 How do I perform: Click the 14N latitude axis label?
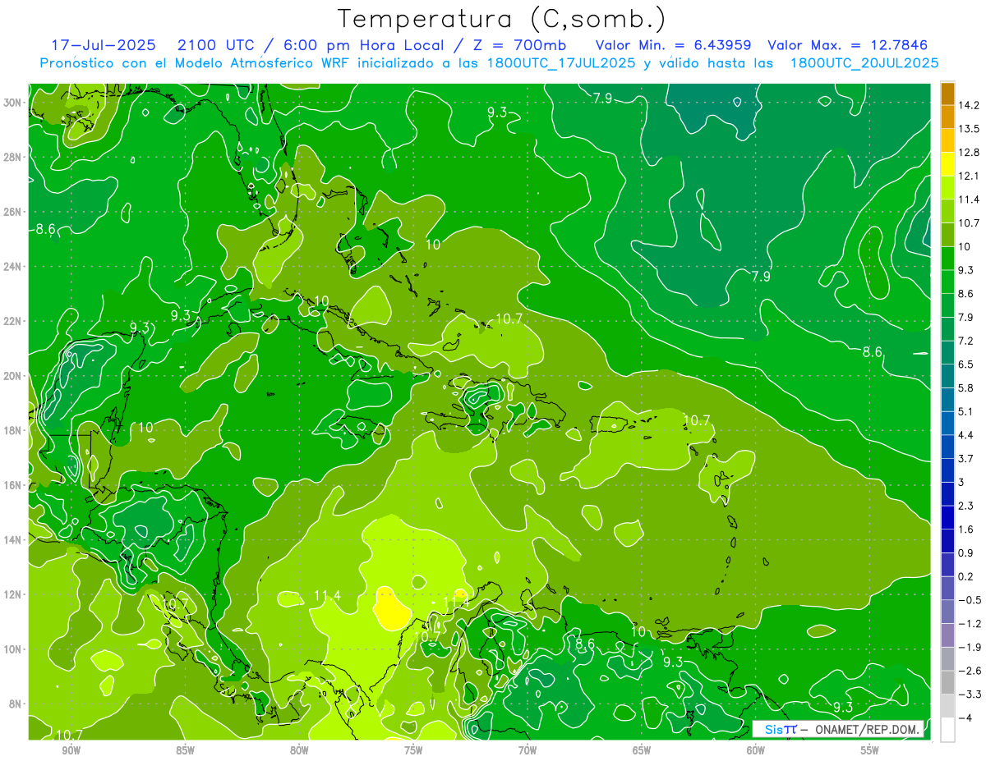(13, 540)
